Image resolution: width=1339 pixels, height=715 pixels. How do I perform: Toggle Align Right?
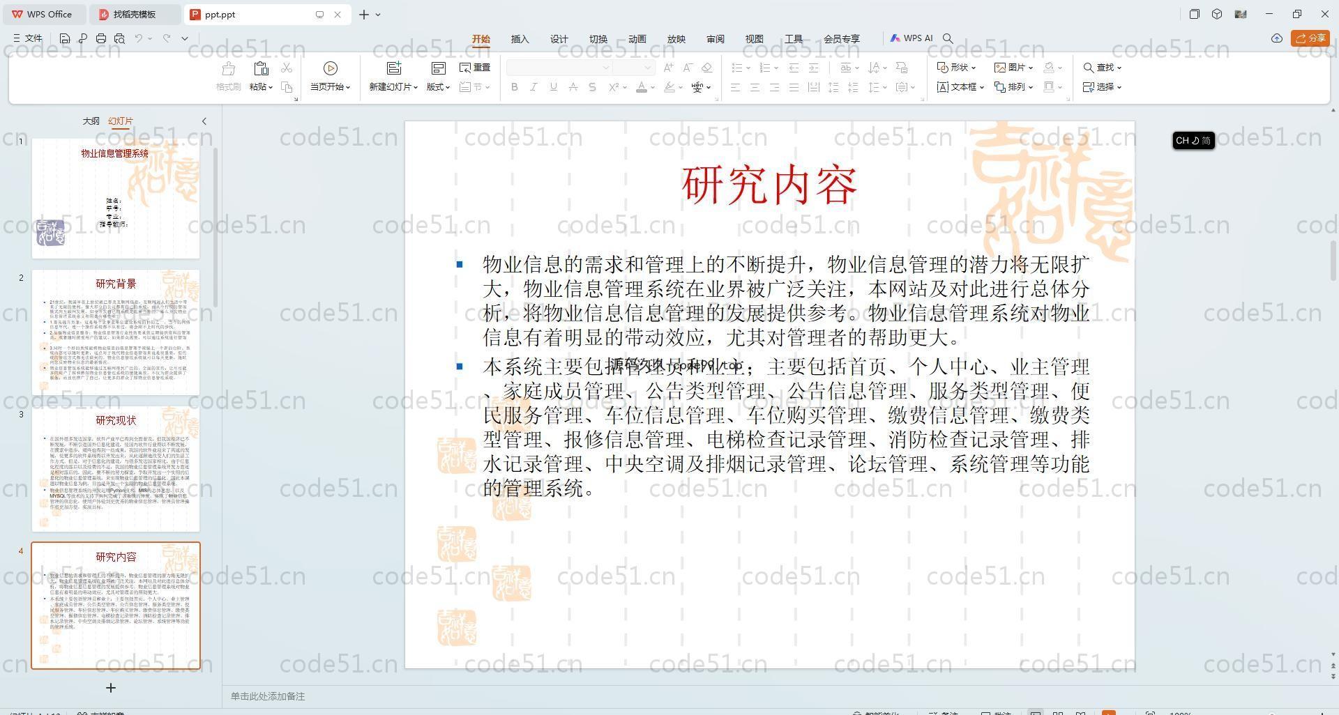click(774, 87)
